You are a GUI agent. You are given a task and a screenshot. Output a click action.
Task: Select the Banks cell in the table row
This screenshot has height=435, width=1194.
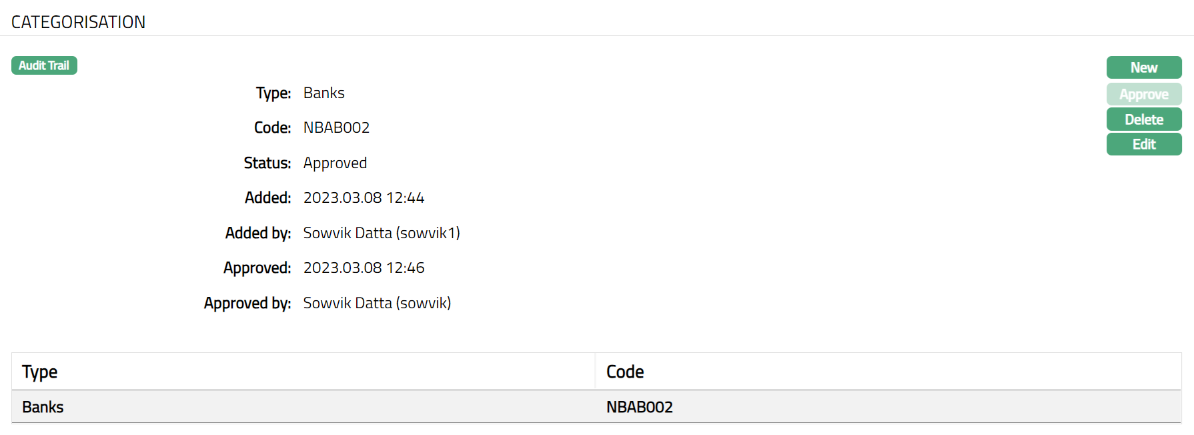43,407
